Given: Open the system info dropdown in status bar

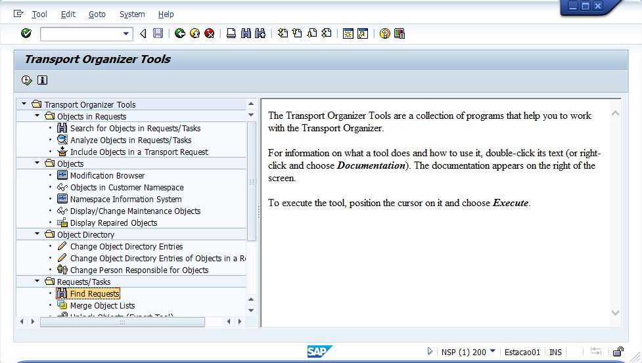Looking at the screenshot, I should pyautogui.click(x=492, y=351).
